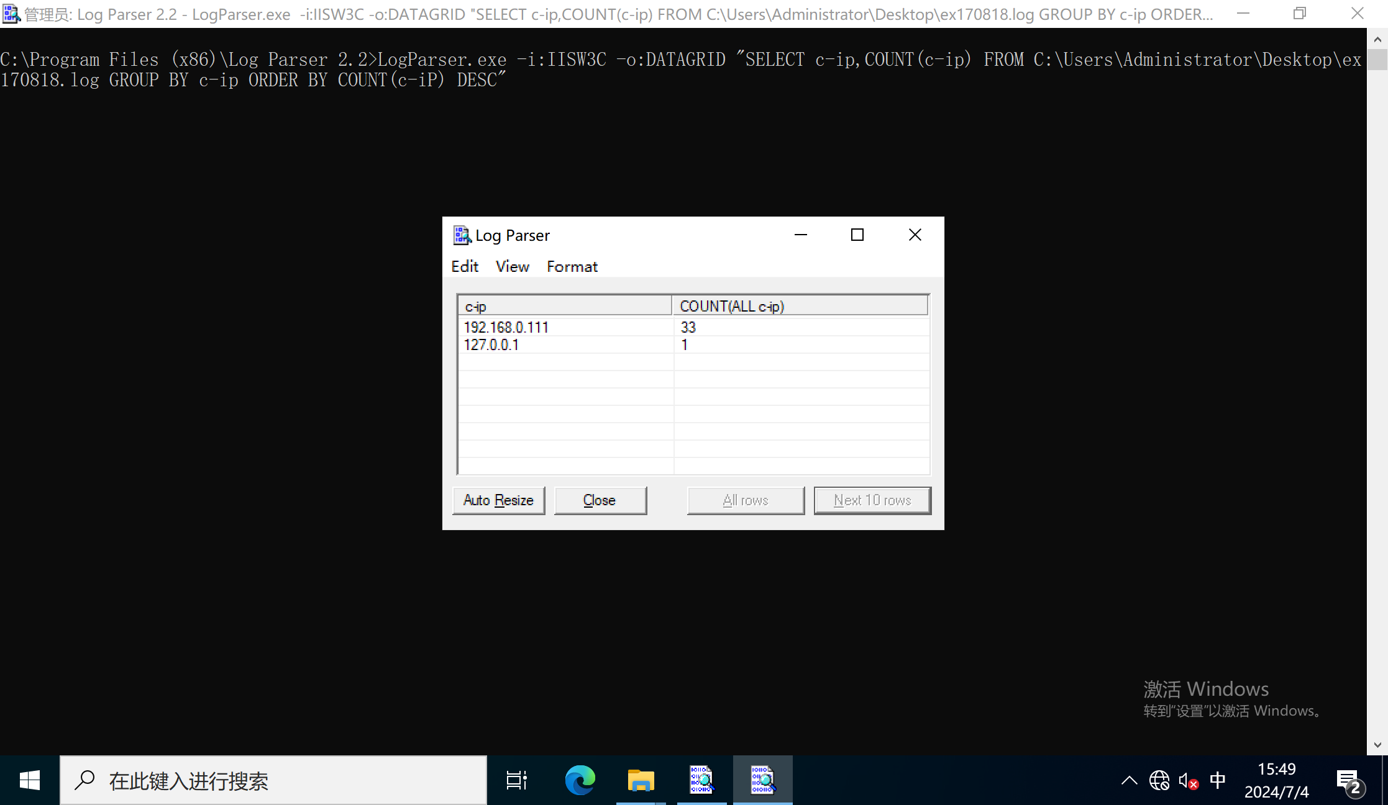
Task: Click the Show desktop strip
Action: tap(1385, 780)
